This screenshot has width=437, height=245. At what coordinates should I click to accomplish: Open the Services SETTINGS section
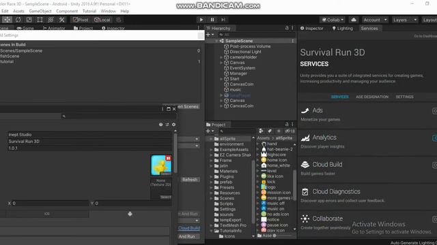click(x=404, y=97)
